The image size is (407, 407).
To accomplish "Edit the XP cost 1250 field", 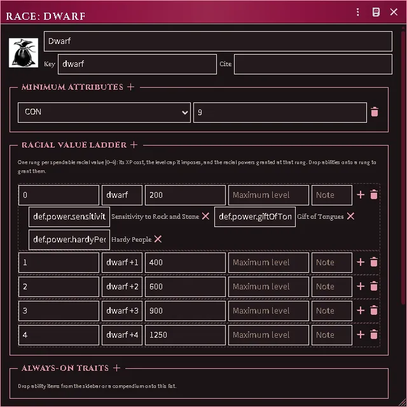I will 185,335.
